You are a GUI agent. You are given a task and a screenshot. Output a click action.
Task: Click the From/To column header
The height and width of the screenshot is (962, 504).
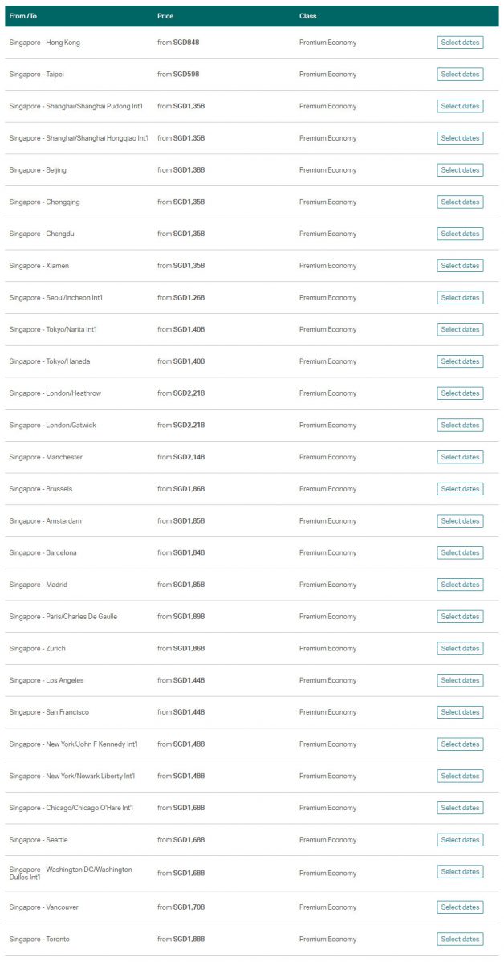click(23, 16)
